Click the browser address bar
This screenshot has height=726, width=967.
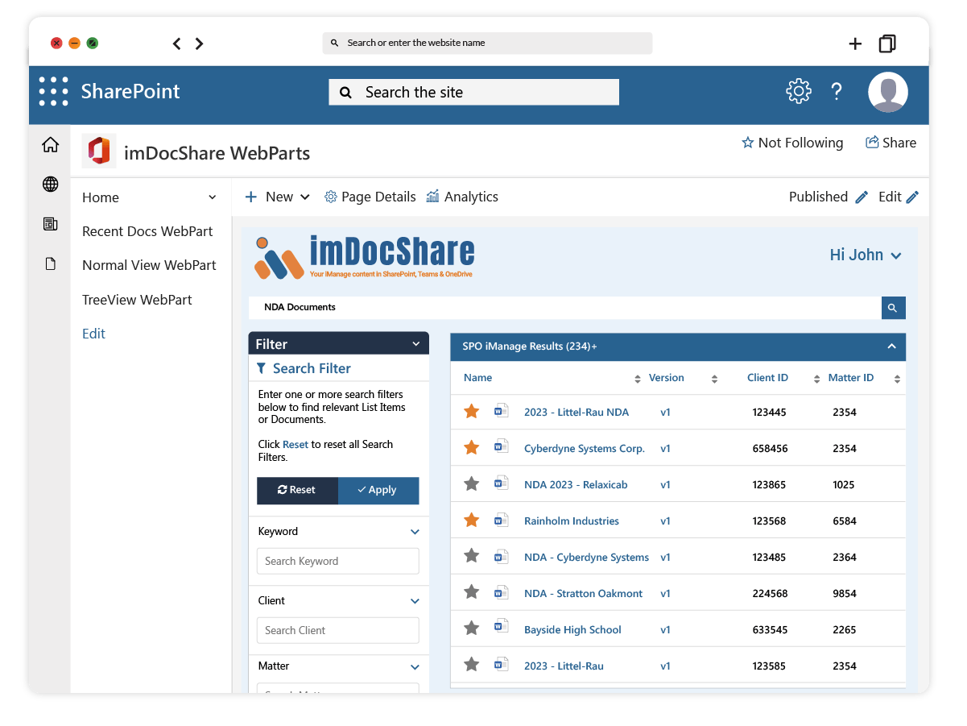click(487, 43)
